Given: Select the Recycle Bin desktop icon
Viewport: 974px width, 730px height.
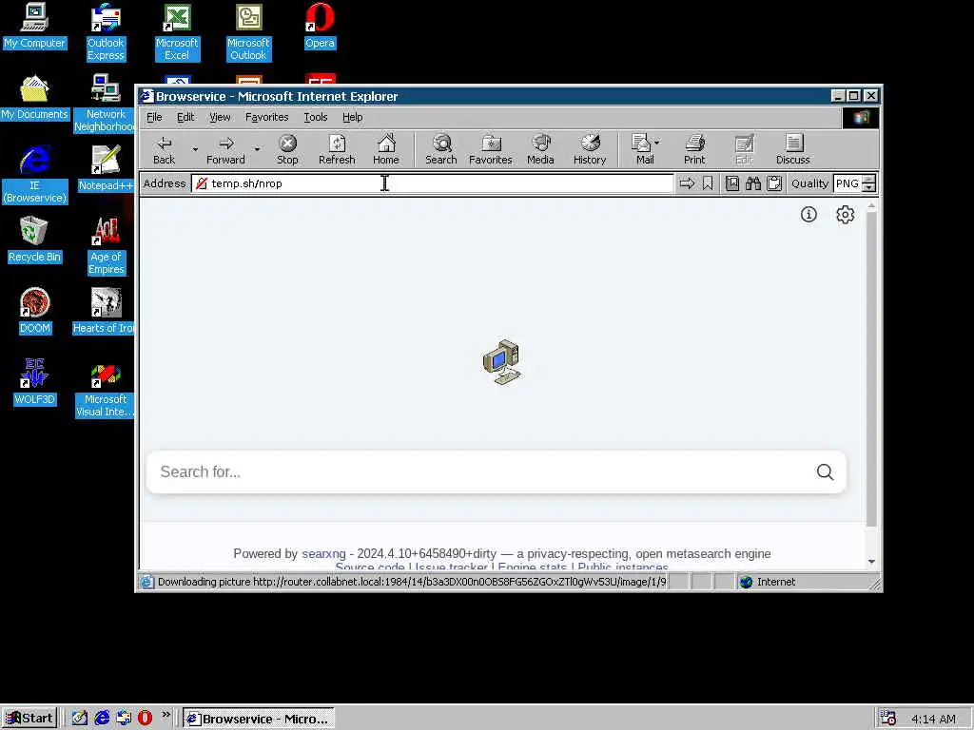Looking at the screenshot, I should (x=34, y=240).
